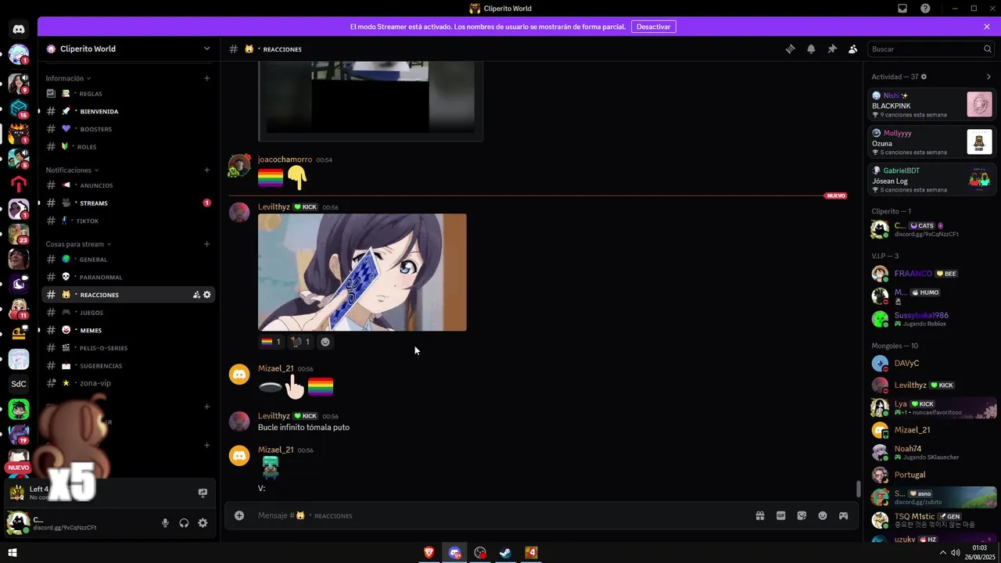Click Desactivar streamer mode button

coord(653,27)
